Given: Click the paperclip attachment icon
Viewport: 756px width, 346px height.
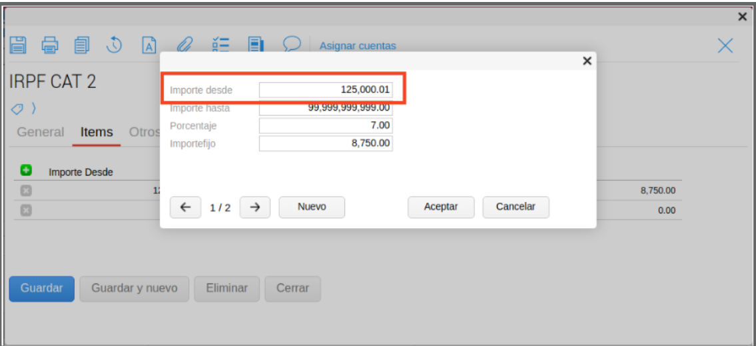Looking at the screenshot, I should 185,45.
